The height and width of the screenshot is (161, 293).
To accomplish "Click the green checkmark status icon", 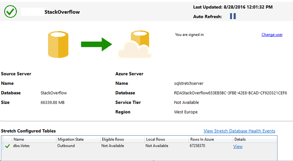I will point(11,12).
